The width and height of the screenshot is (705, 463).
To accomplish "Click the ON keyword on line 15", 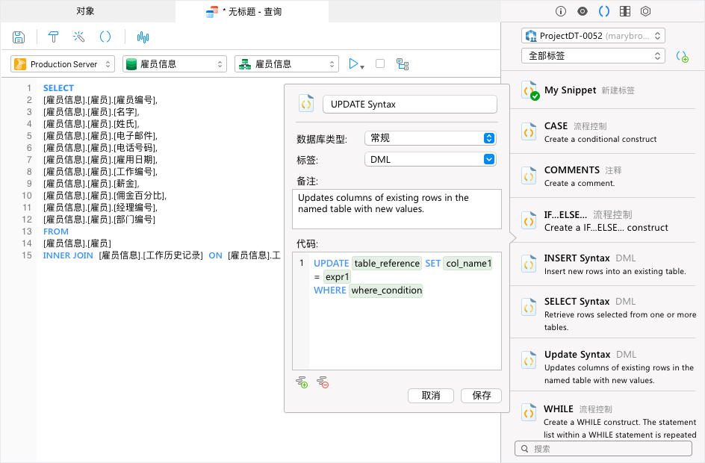I will point(215,255).
